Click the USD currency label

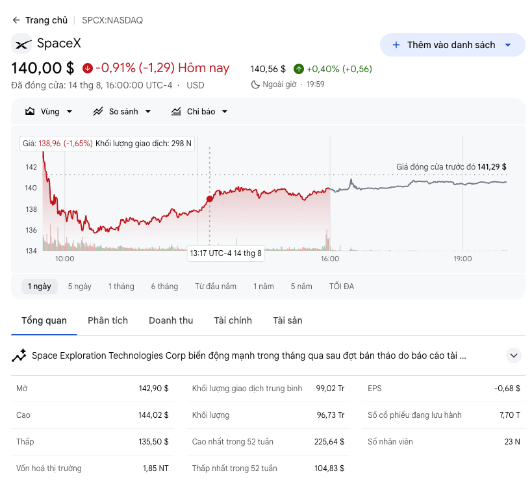point(196,85)
